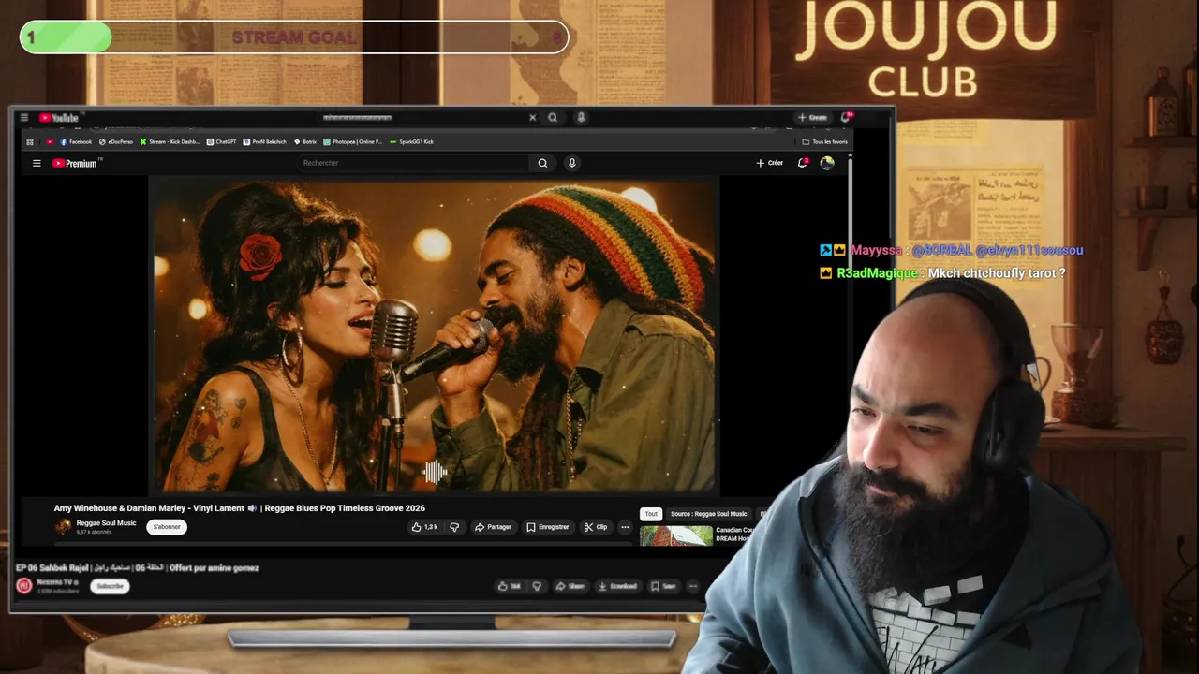This screenshot has height=674, width=1199.
Task: Click the Partager button
Action: [x=493, y=527]
